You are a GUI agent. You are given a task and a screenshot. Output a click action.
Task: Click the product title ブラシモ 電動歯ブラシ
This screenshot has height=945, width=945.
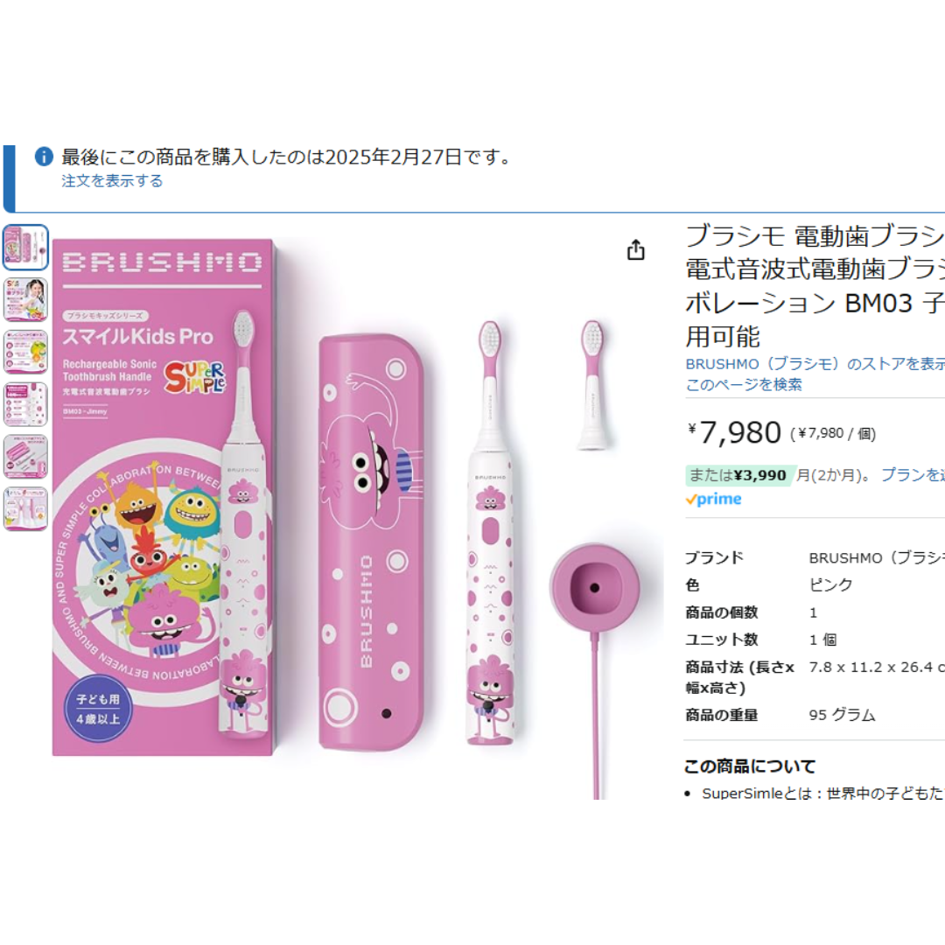point(815,285)
